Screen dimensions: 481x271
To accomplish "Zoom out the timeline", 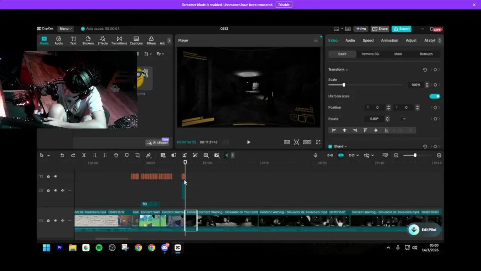I will click(396, 155).
